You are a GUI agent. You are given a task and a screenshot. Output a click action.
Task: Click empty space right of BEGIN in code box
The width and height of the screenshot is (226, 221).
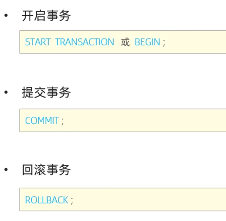pyautogui.click(x=198, y=42)
